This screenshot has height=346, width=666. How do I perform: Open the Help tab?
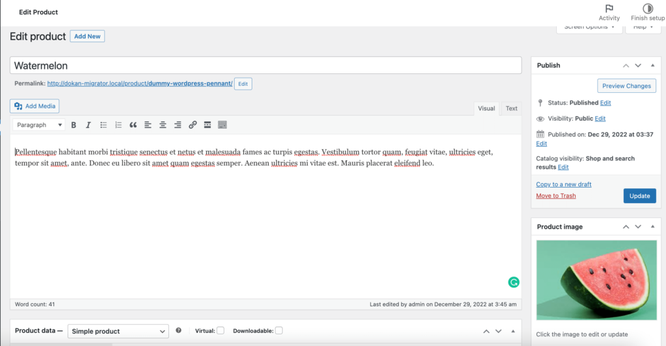tap(643, 29)
